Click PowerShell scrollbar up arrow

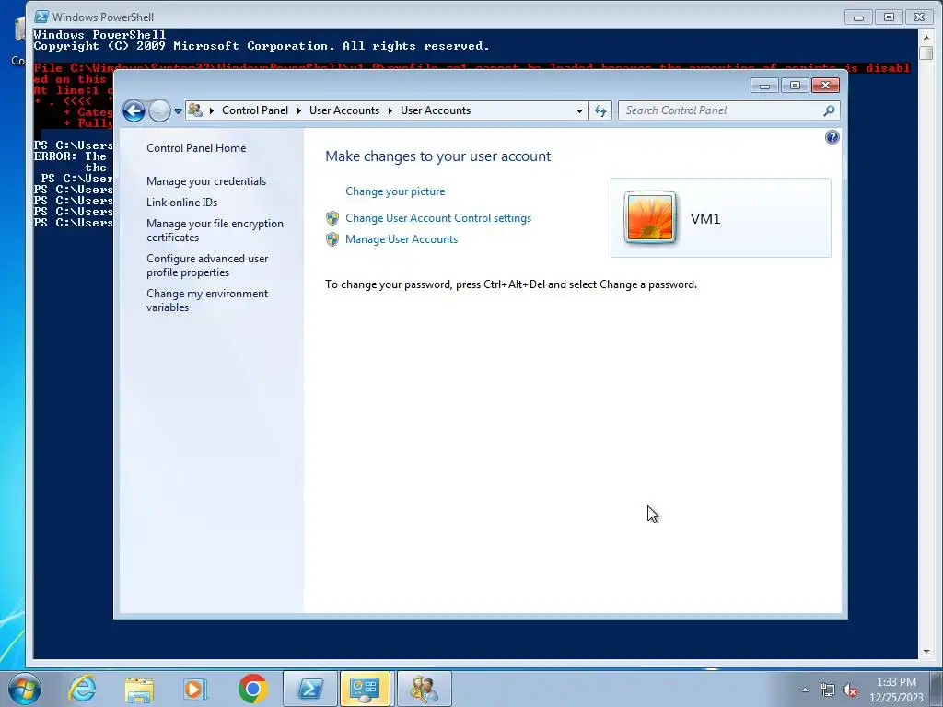[926, 37]
